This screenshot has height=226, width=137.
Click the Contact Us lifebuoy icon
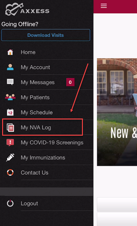click(10, 172)
